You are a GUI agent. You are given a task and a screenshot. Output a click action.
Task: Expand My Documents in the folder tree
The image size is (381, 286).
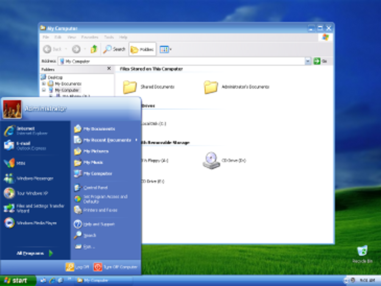point(44,84)
